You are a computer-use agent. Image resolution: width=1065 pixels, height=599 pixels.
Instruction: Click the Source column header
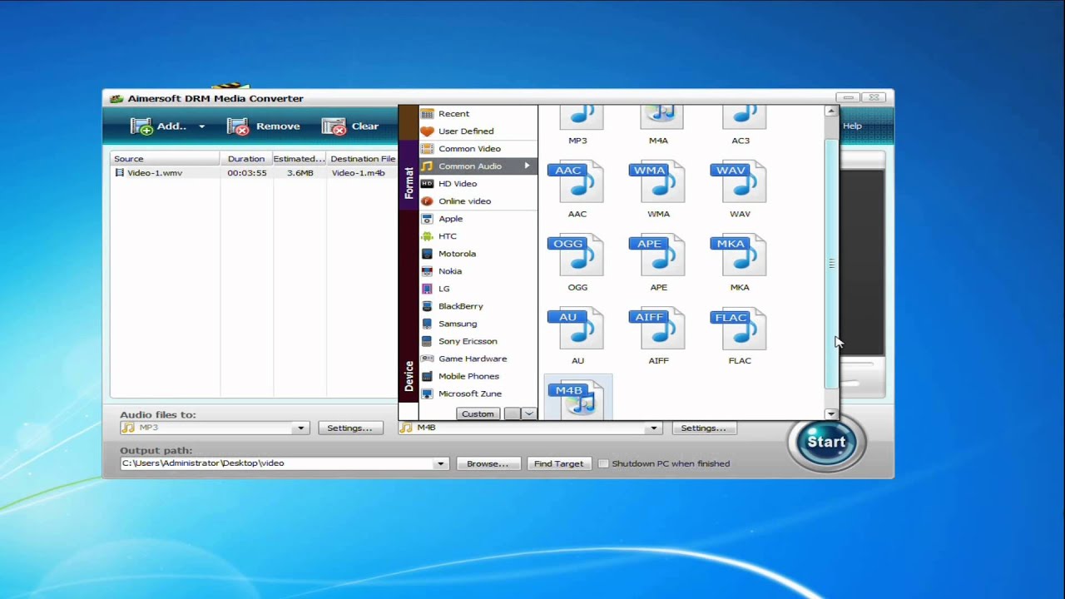165,159
